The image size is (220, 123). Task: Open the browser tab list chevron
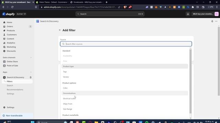point(197,2)
